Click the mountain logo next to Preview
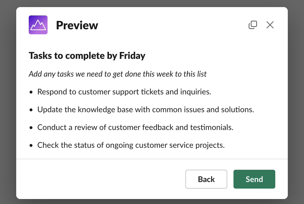304x204 pixels. click(38, 25)
